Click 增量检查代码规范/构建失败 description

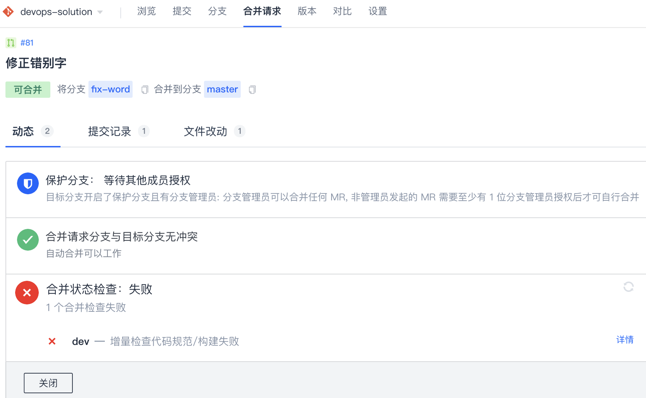coord(175,341)
